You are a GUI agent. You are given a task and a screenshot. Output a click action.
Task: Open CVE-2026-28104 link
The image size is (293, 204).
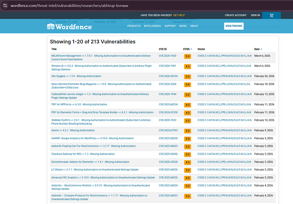[168, 76]
